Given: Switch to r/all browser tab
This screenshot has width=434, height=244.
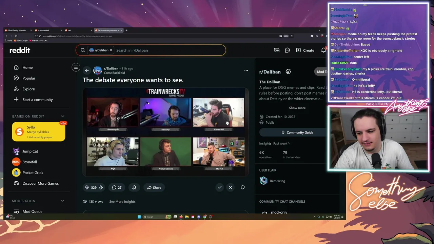Looking at the screenshot, I should click(x=79, y=30).
